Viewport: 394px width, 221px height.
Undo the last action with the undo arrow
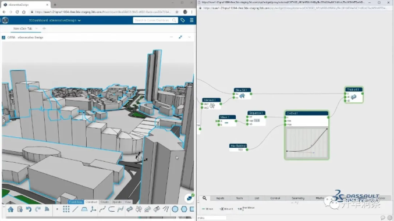(x=29, y=209)
